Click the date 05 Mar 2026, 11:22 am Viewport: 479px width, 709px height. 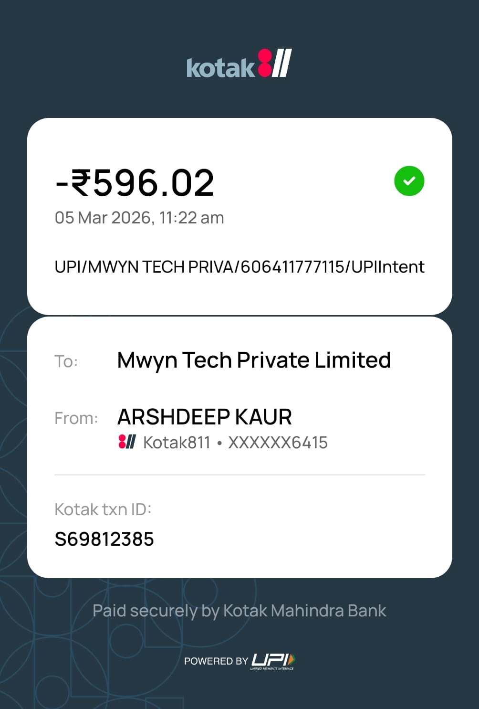pos(139,218)
